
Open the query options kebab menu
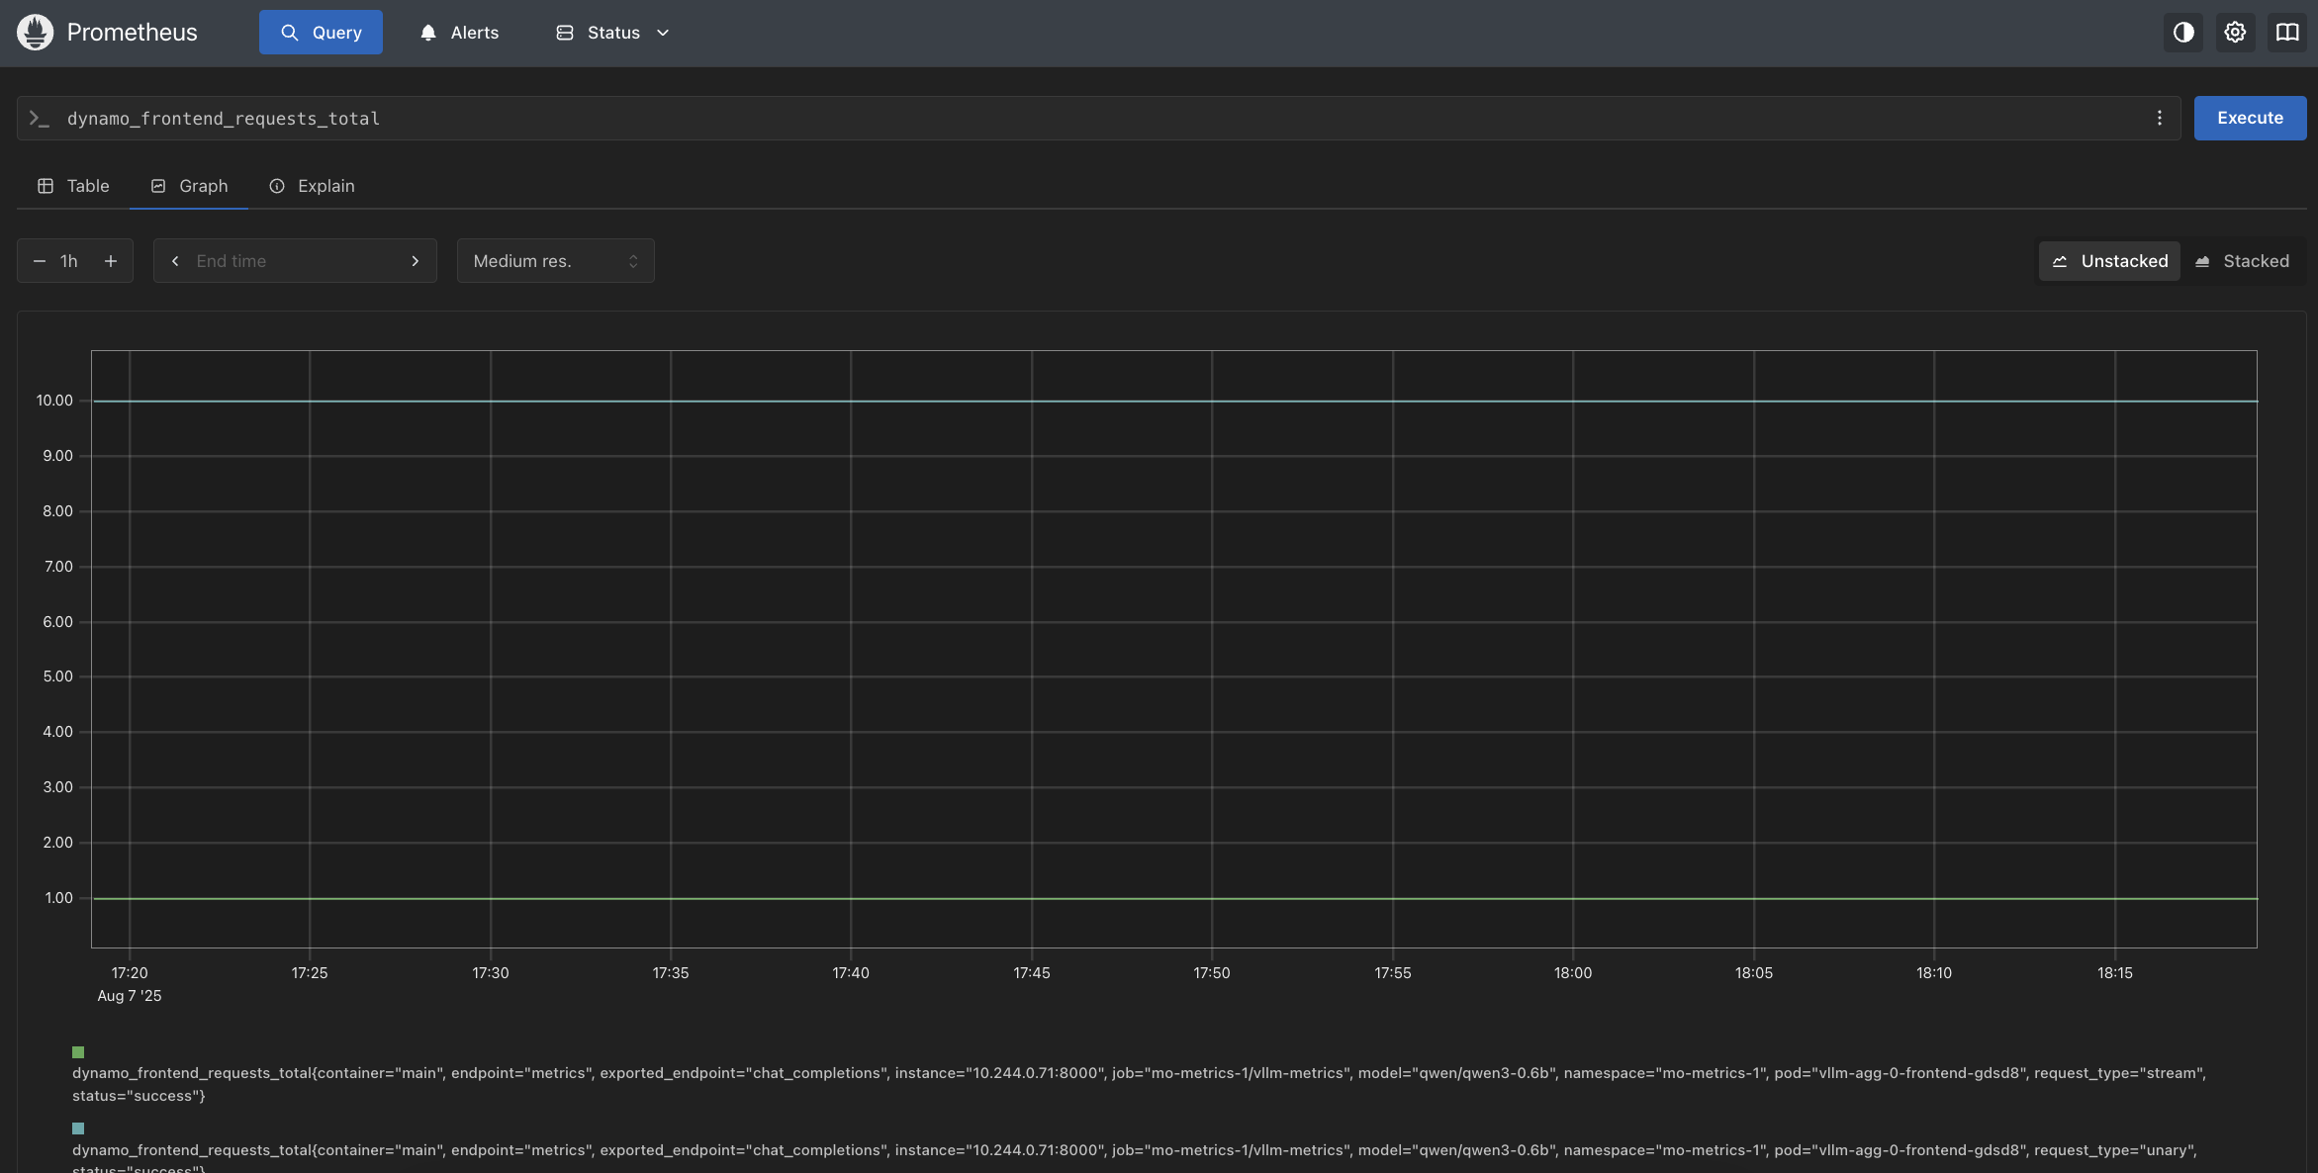coord(2162,118)
